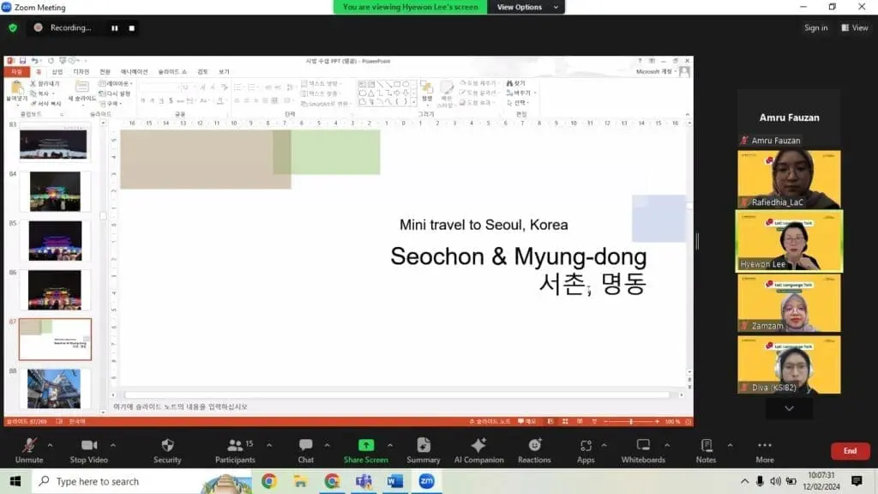Open the View layout menu

856,27
